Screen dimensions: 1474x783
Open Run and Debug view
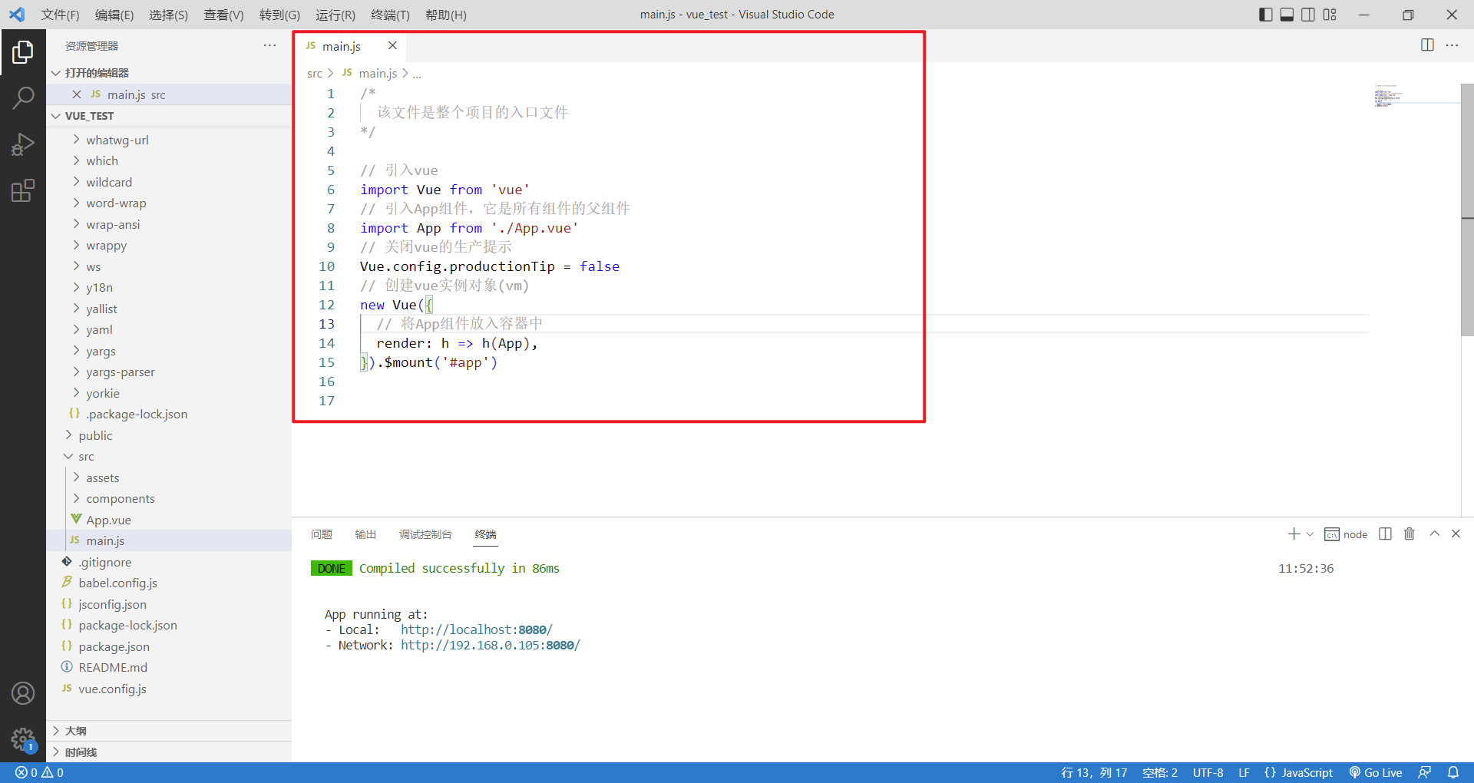(x=23, y=144)
